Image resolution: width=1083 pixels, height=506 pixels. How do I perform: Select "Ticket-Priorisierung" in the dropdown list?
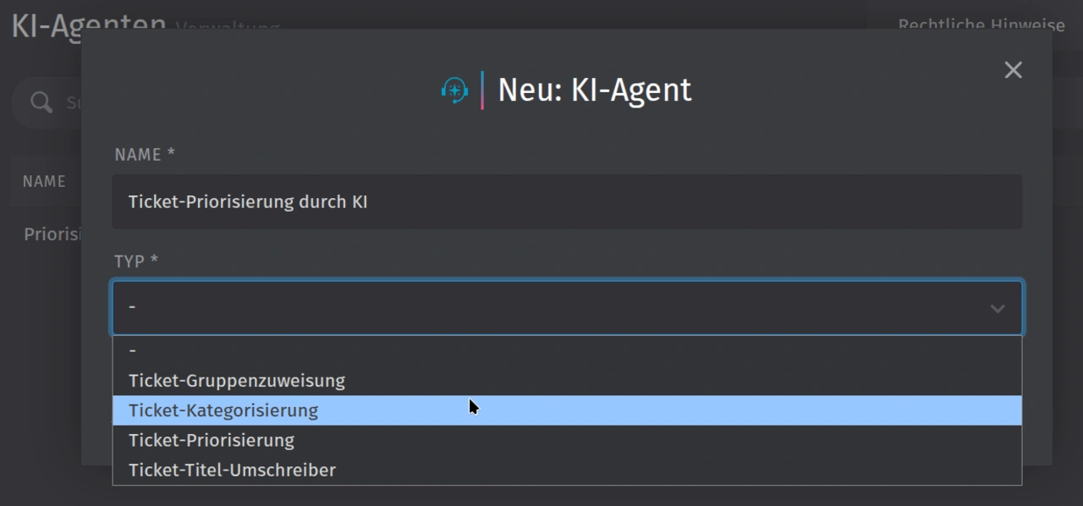click(211, 439)
